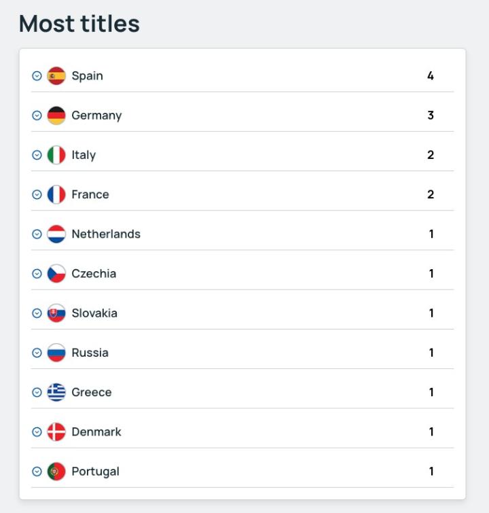Click the Spain flag icon
Screen dimensions: 489x513
(x=56, y=75)
